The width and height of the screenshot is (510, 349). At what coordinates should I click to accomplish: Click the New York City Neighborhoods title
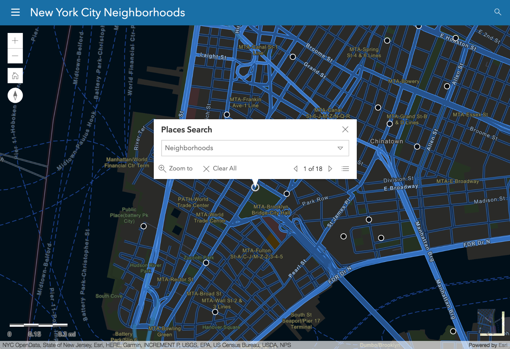[108, 13]
